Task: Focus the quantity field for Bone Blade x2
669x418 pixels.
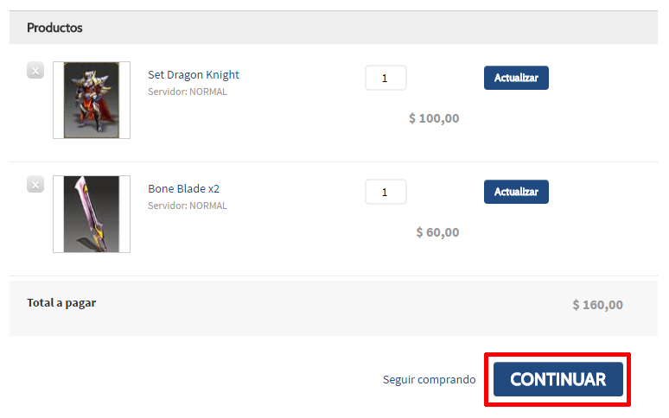Action: [385, 192]
